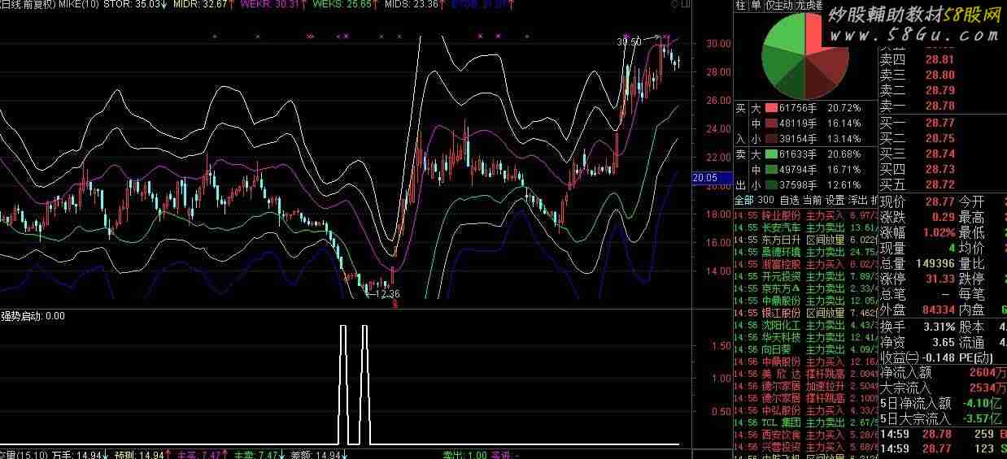Open 银江股份 alert row
1007x459 pixels.
coord(805,313)
